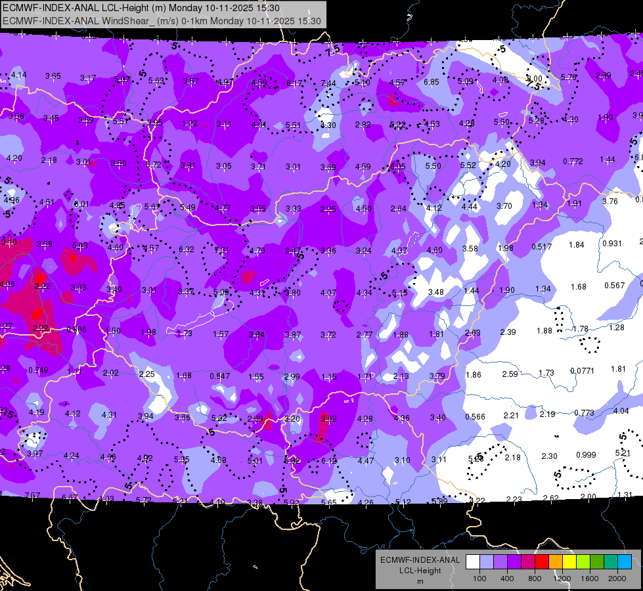
Task: Click the legend label 1200
Action: click(x=562, y=579)
